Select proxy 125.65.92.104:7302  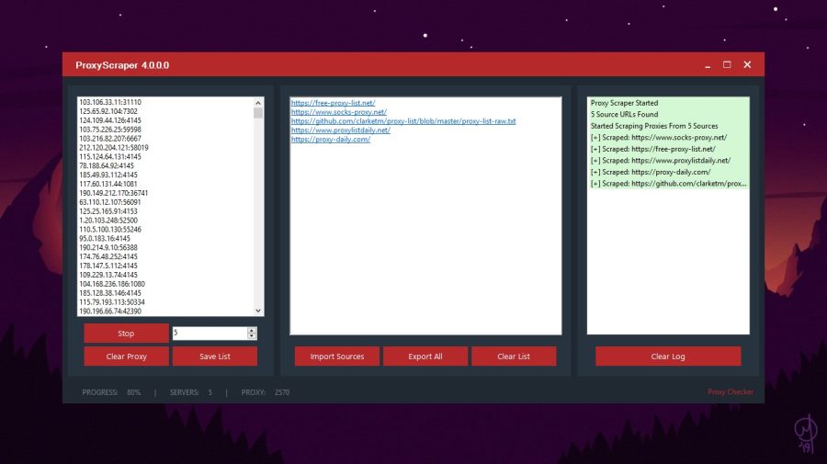(x=108, y=111)
